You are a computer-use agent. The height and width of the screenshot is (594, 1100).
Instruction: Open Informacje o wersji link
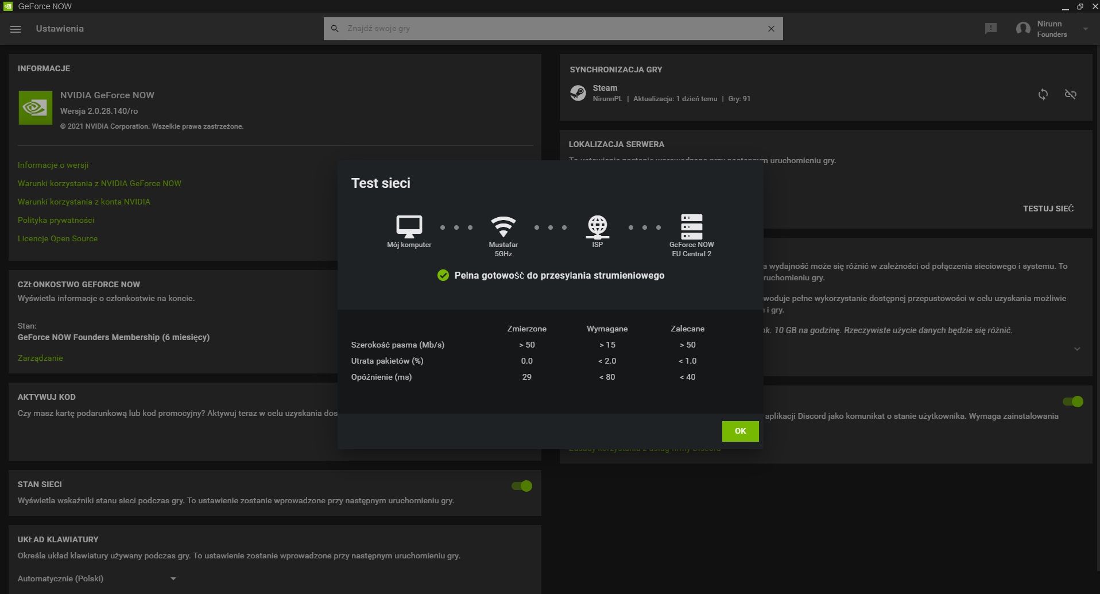click(53, 165)
